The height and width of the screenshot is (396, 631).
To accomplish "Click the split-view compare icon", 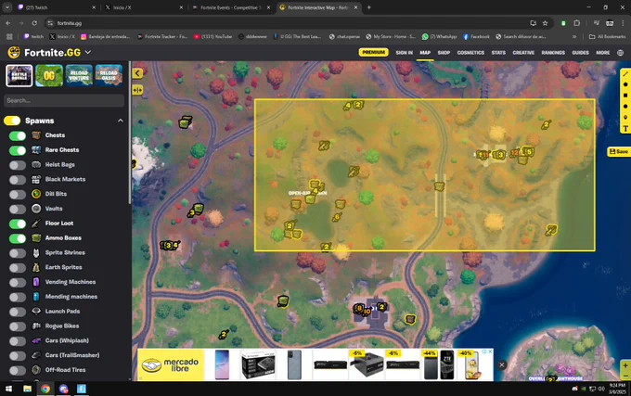I will [137, 90].
